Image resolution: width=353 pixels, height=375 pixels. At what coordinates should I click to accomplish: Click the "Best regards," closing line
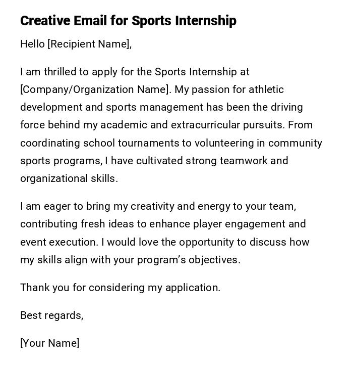click(51, 315)
